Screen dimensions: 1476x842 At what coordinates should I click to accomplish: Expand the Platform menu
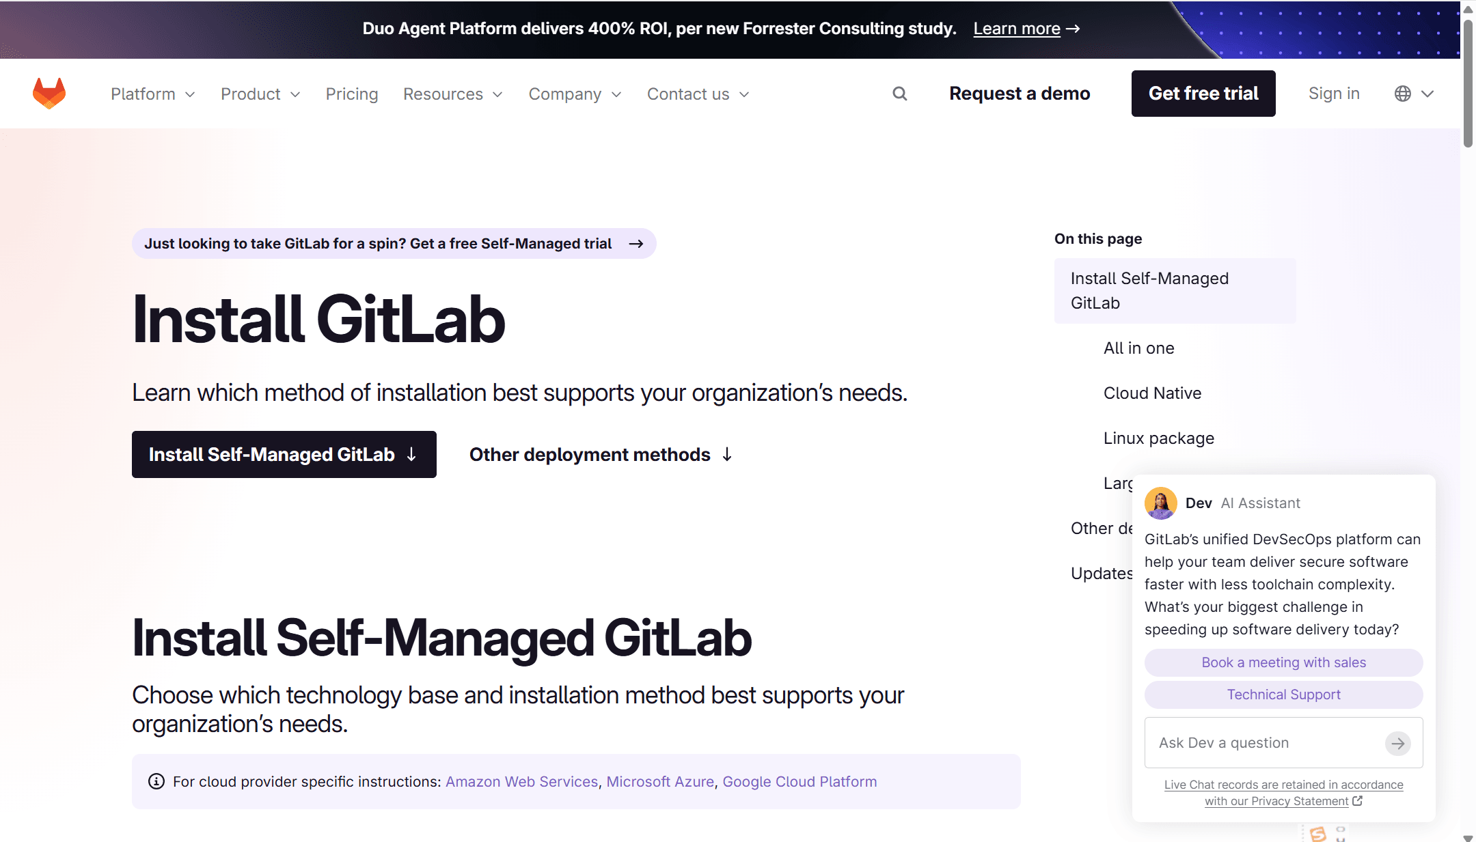click(153, 94)
